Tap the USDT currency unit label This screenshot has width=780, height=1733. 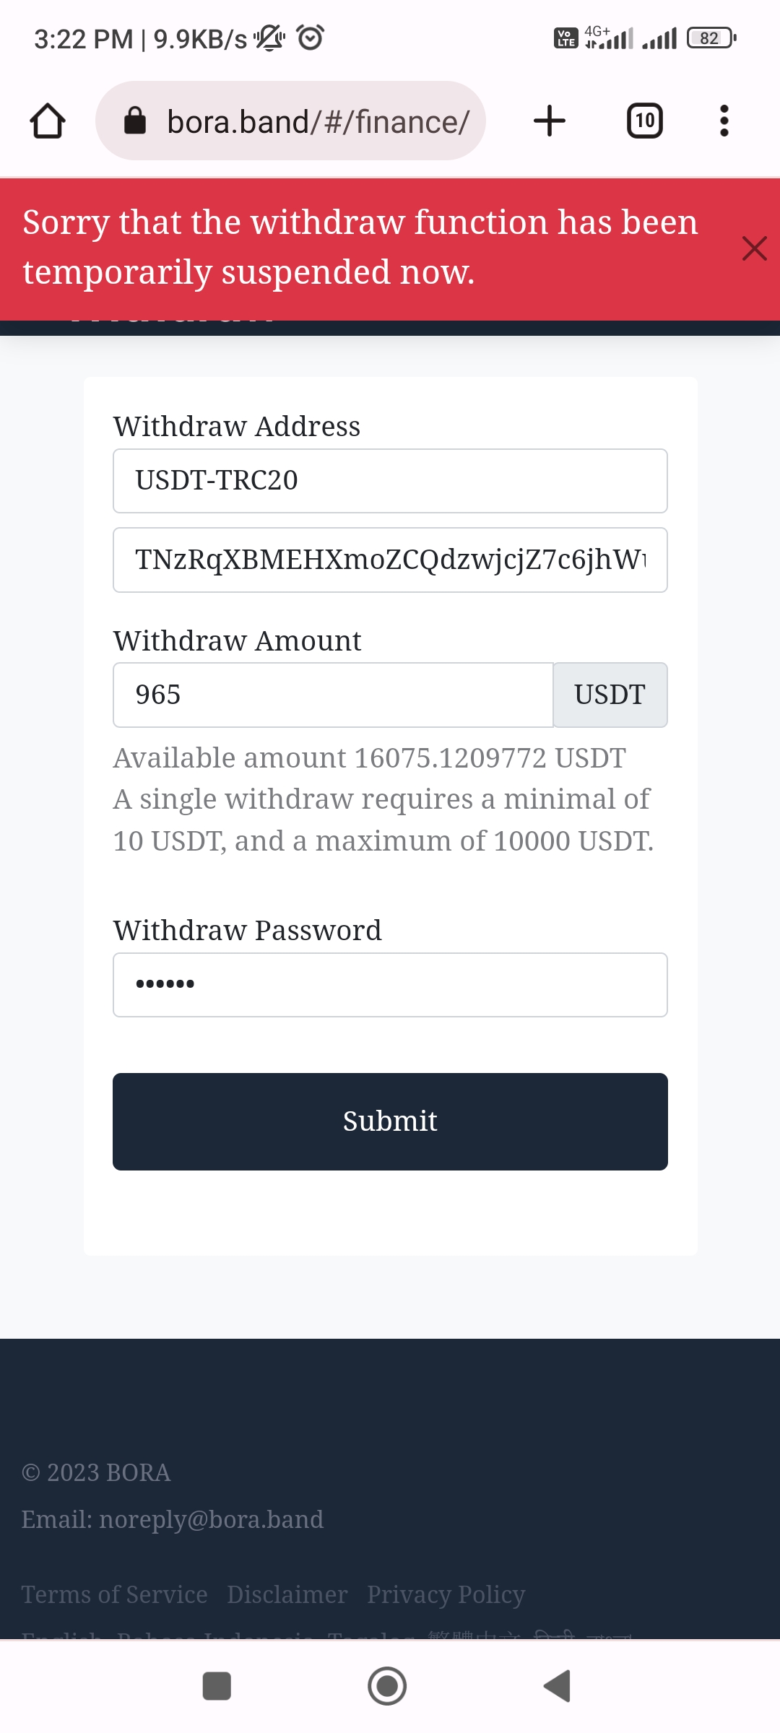610,695
